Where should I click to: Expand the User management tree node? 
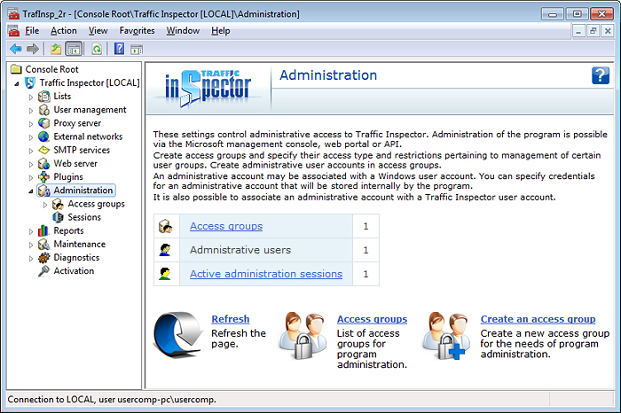point(30,111)
